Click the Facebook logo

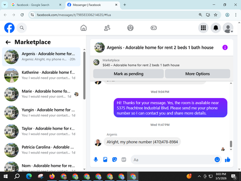tap(9, 28)
